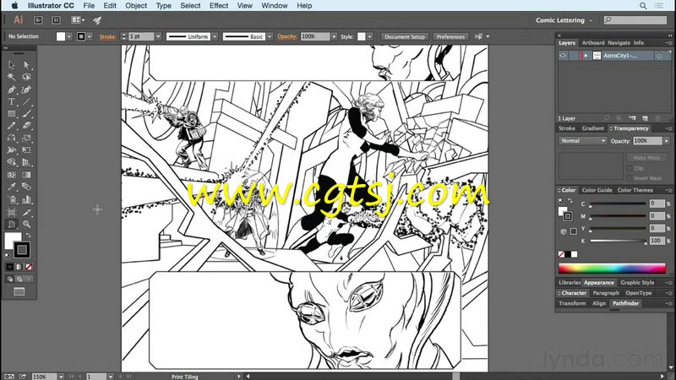Create new layer in Layers panel

coord(645,118)
